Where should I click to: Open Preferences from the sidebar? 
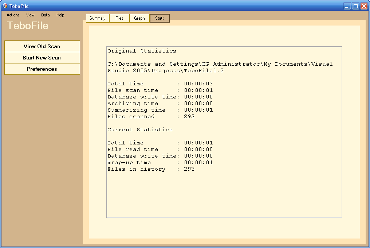point(42,69)
